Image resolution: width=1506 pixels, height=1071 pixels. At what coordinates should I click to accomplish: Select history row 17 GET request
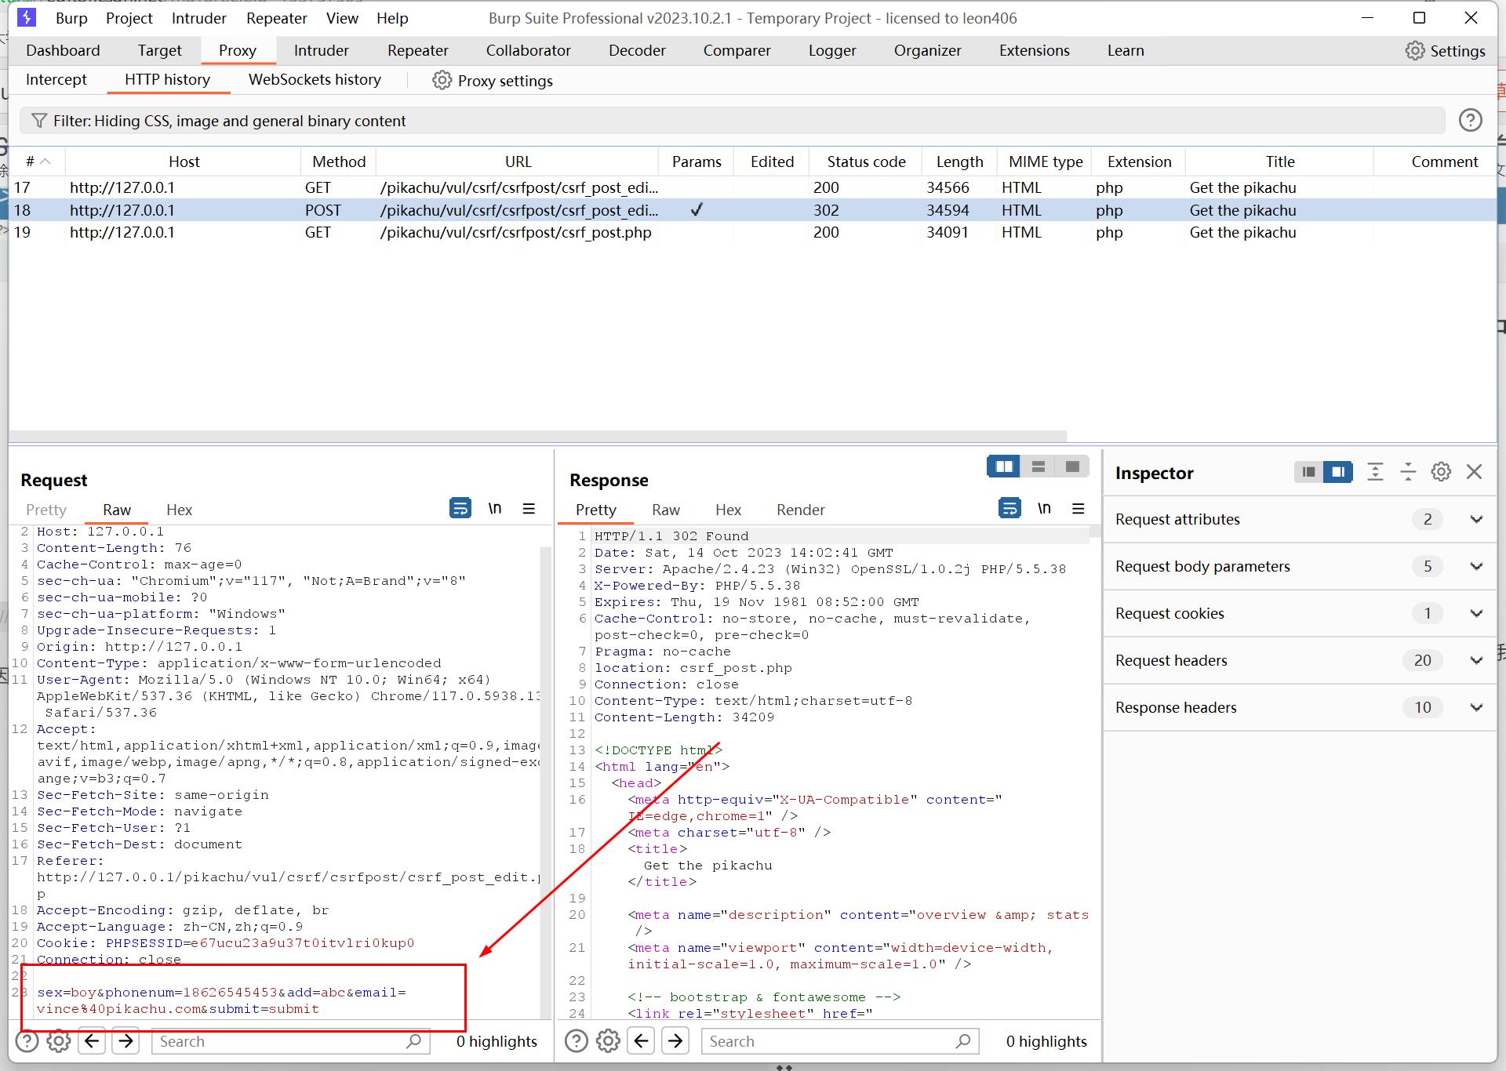tap(753, 187)
